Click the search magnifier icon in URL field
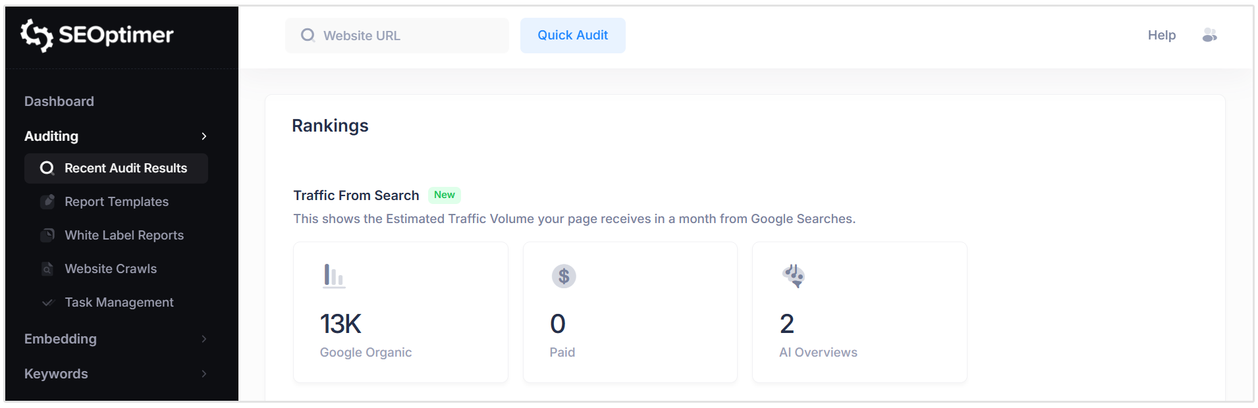The height and width of the screenshot is (408, 1258). (x=308, y=35)
